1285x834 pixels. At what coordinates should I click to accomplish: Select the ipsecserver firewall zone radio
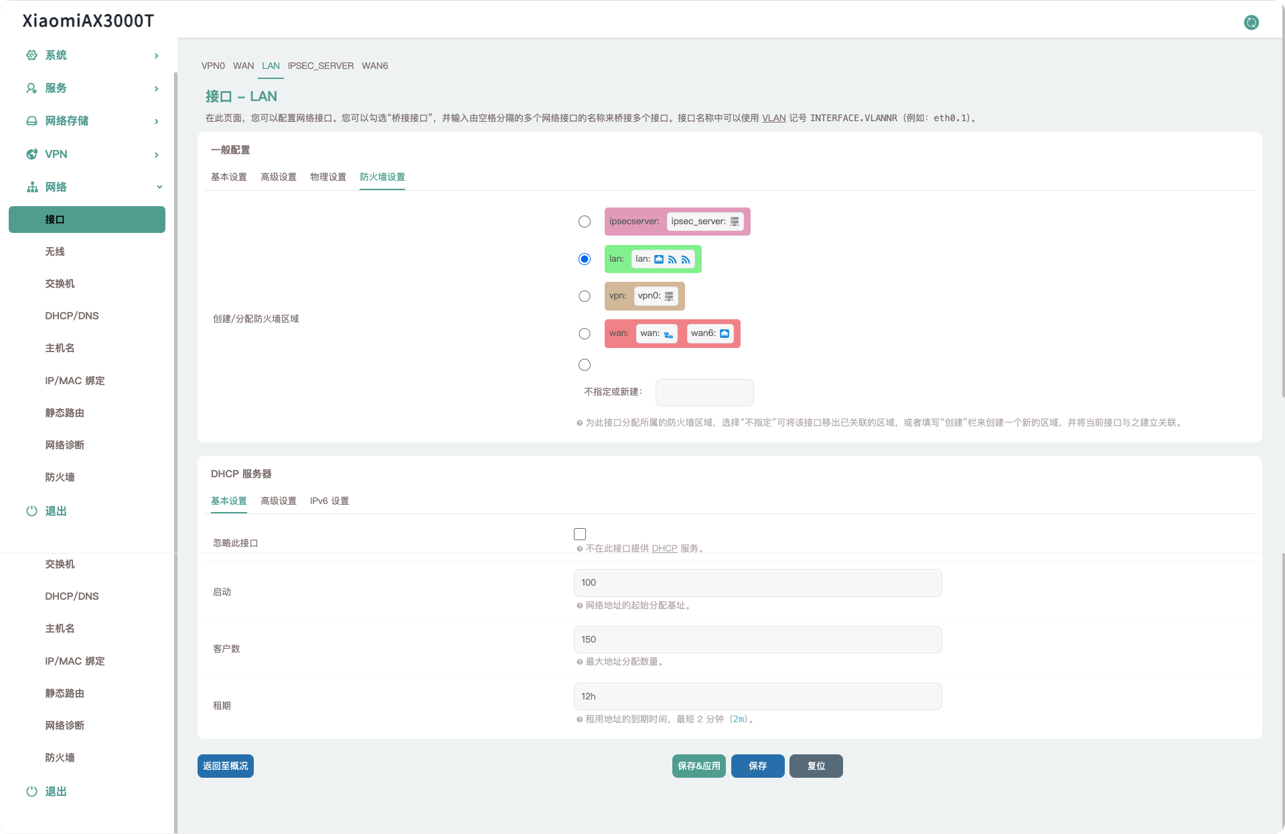click(x=585, y=222)
